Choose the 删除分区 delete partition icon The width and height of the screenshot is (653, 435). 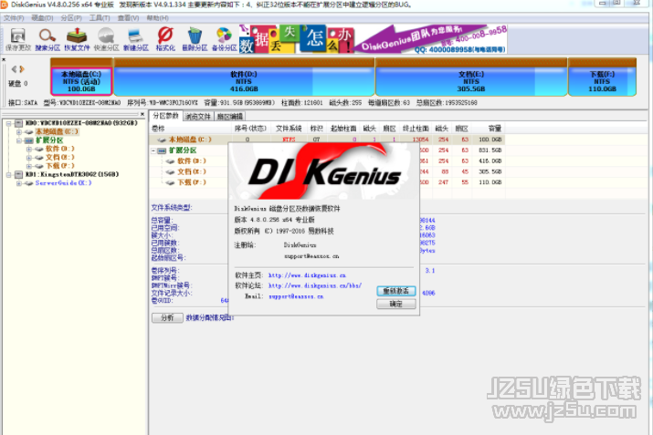195,39
